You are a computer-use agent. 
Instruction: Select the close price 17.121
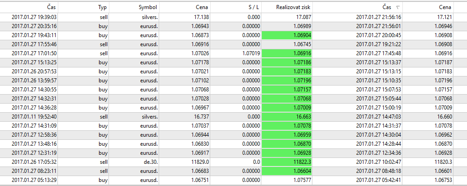pos(444,17)
